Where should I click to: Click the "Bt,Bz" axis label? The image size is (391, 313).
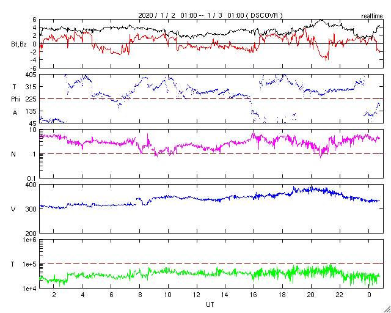19,45
